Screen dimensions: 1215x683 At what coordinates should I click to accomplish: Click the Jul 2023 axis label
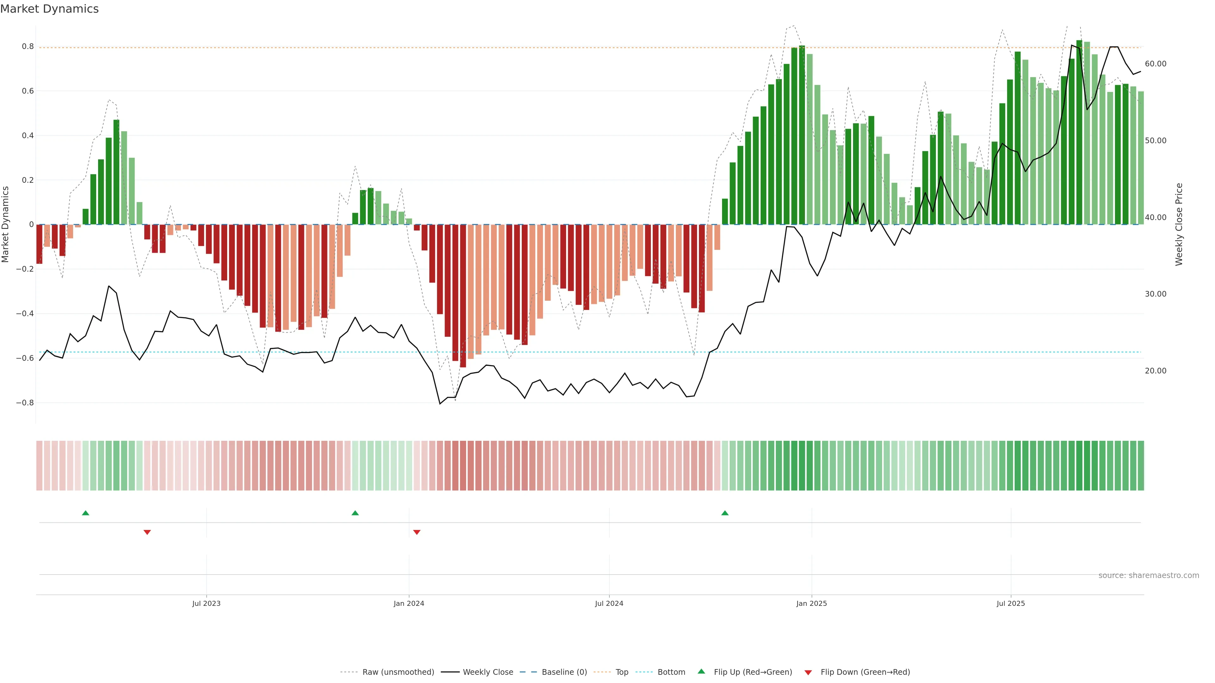(x=206, y=603)
